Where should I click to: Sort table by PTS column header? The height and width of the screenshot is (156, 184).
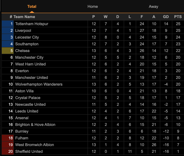click(x=178, y=17)
